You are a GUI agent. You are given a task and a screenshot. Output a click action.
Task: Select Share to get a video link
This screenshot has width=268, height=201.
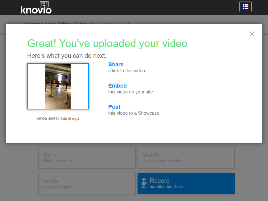click(x=116, y=65)
